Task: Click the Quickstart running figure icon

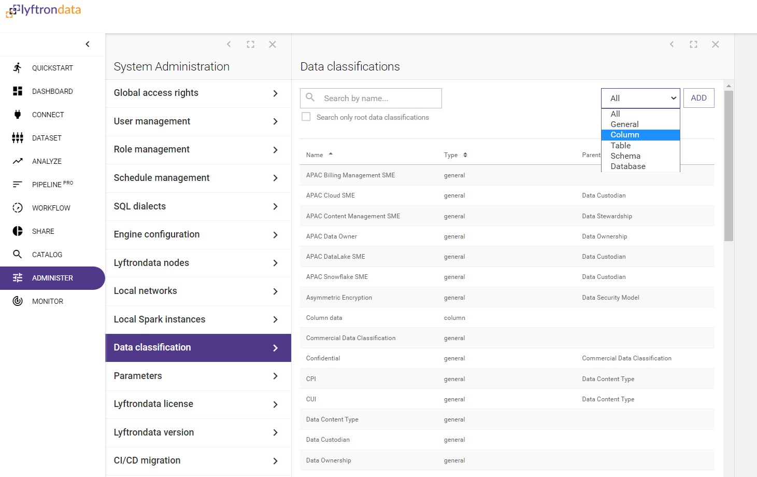Action: (18, 68)
